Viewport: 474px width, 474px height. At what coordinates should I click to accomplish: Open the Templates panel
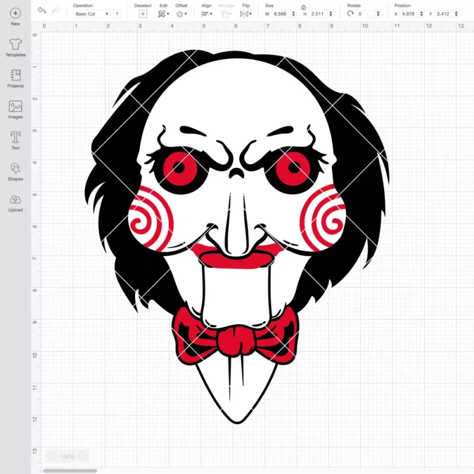pos(15,48)
